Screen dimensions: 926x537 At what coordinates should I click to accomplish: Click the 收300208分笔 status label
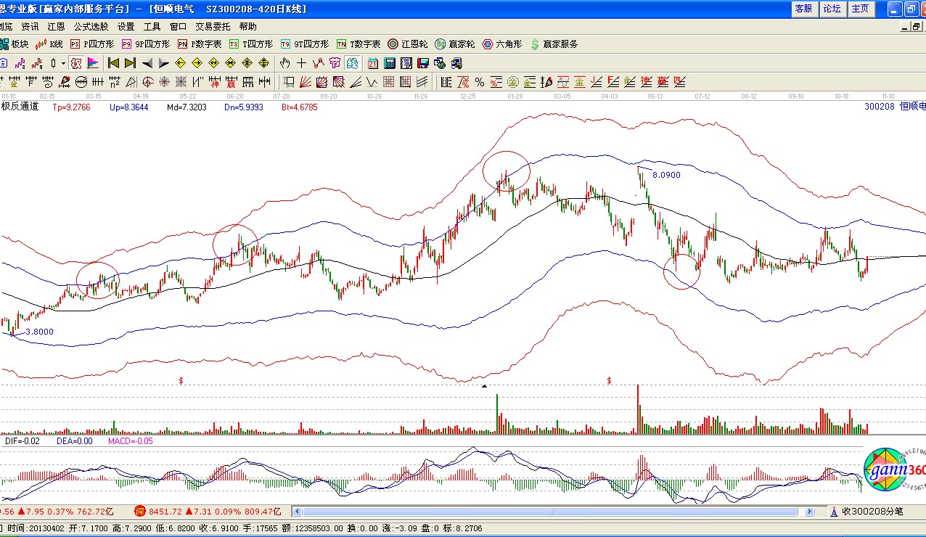point(872,512)
